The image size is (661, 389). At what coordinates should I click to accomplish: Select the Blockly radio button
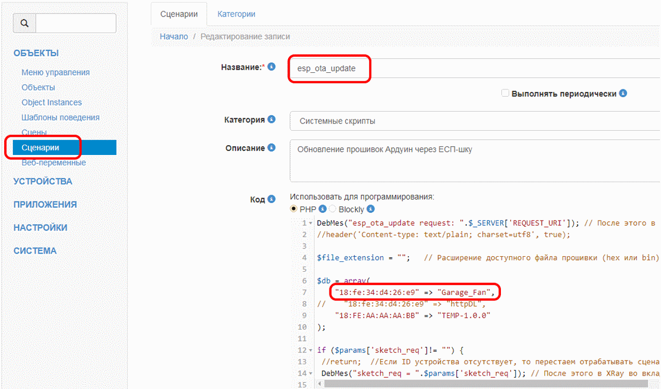click(333, 209)
